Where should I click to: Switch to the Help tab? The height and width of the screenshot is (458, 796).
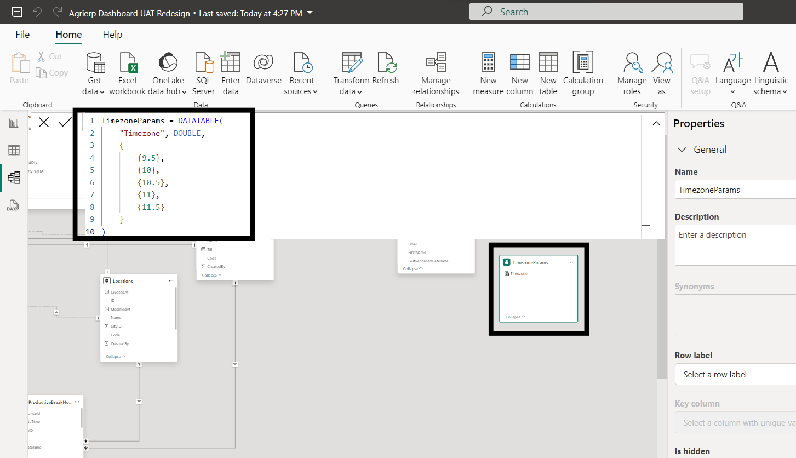(x=112, y=34)
